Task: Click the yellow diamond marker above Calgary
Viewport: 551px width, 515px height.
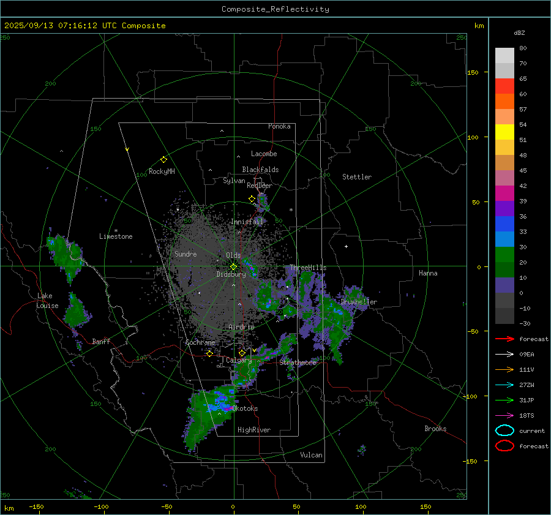Action: (242, 353)
